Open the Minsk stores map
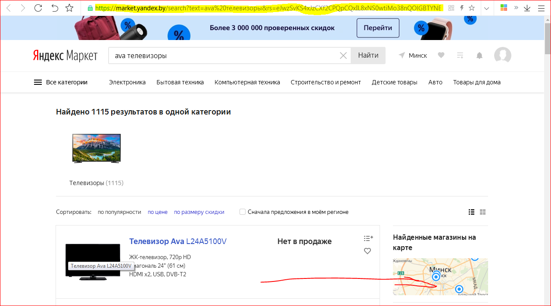 (x=440, y=277)
